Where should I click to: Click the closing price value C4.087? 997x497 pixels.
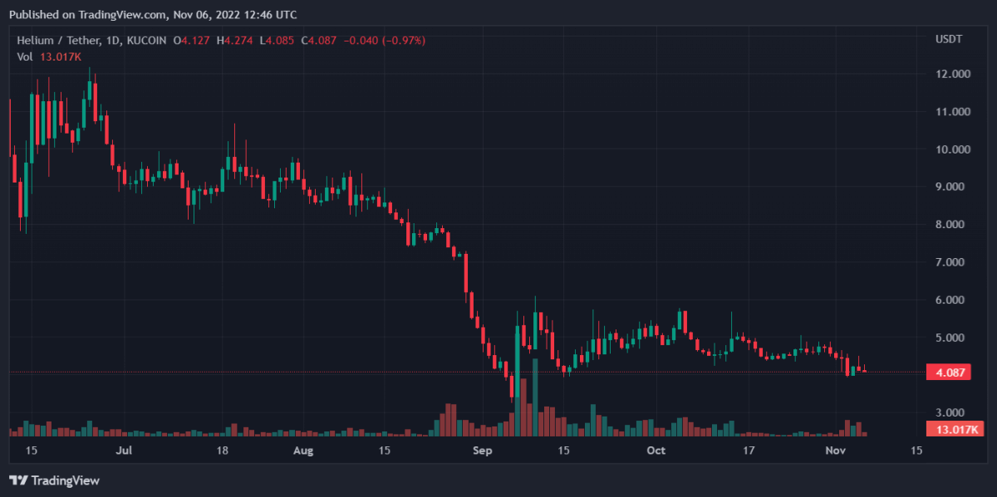pos(318,40)
